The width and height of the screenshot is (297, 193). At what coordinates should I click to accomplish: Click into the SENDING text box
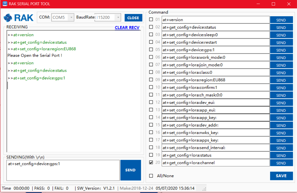pyautogui.click(x=63, y=170)
